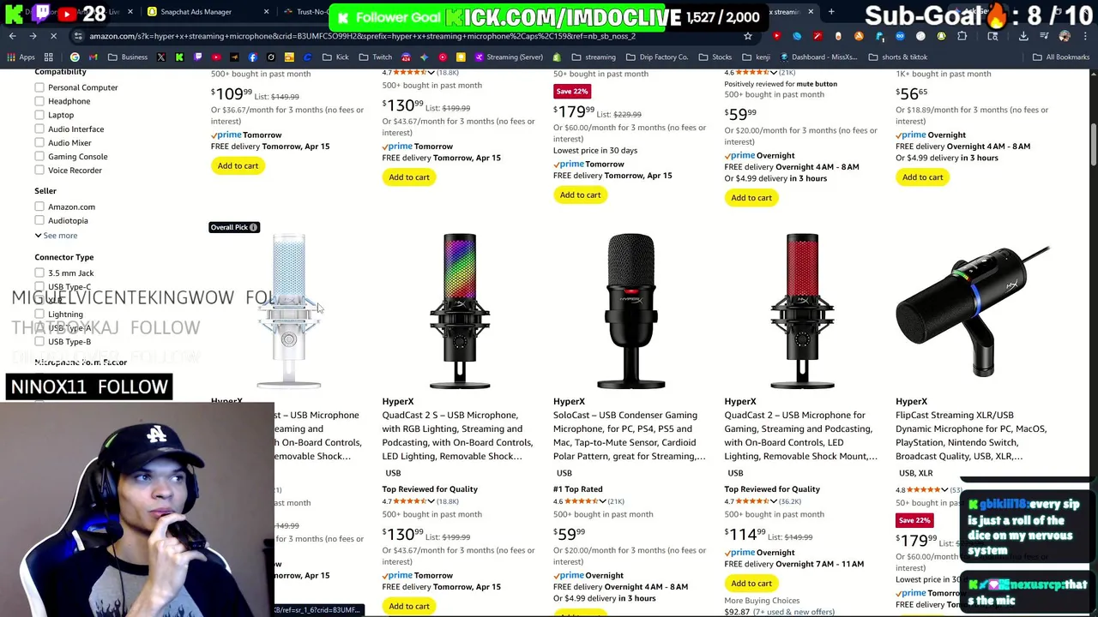Image resolution: width=1098 pixels, height=617 pixels.
Task: Open the Gmail bookmark icon
Action: [93, 57]
